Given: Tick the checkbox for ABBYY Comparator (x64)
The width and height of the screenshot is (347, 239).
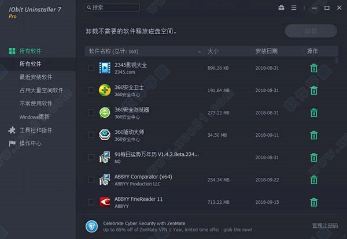Looking at the screenshot, I should pos(91,180).
